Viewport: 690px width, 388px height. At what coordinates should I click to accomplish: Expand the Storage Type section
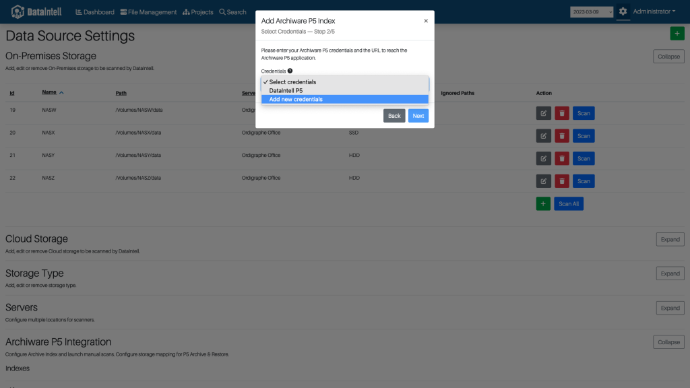point(670,273)
